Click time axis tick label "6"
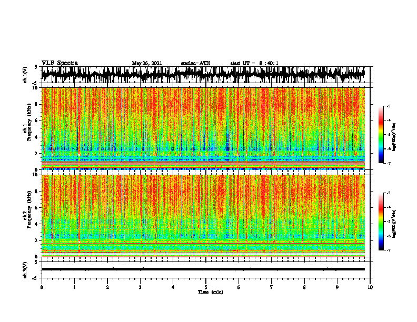417x322 pixels. click(239, 287)
